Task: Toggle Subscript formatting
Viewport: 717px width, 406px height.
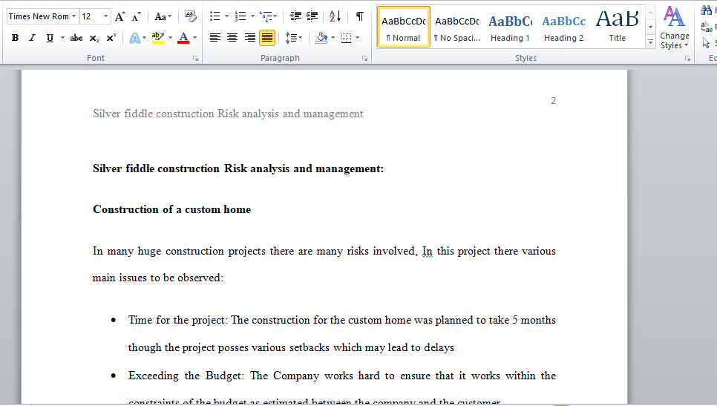Action: tap(94, 38)
